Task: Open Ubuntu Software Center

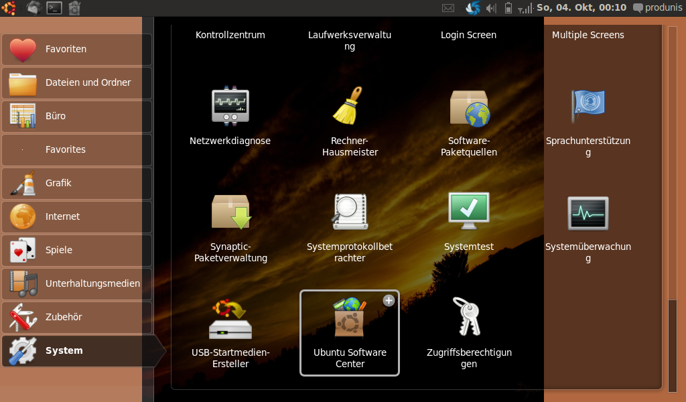Action: [350, 319]
